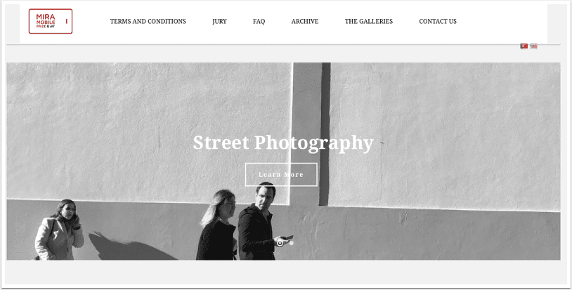
Task: Switch language via the Portuguese flag
Action: point(524,46)
